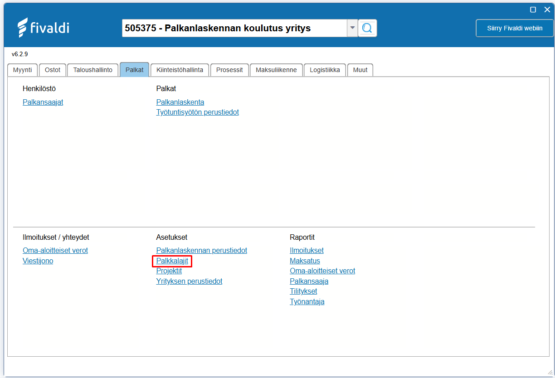Image resolution: width=555 pixels, height=378 pixels.
Task: Click the Fivaldi logo
Action: click(x=43, y=28)
